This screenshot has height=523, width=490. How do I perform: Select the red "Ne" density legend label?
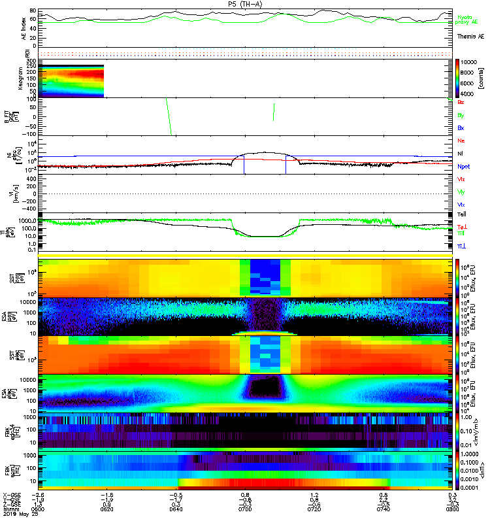point(461,141)
